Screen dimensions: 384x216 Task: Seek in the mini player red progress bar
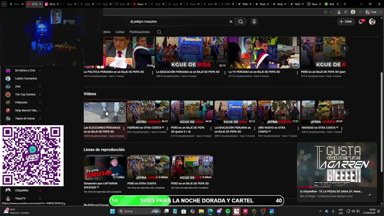point(337,187)
